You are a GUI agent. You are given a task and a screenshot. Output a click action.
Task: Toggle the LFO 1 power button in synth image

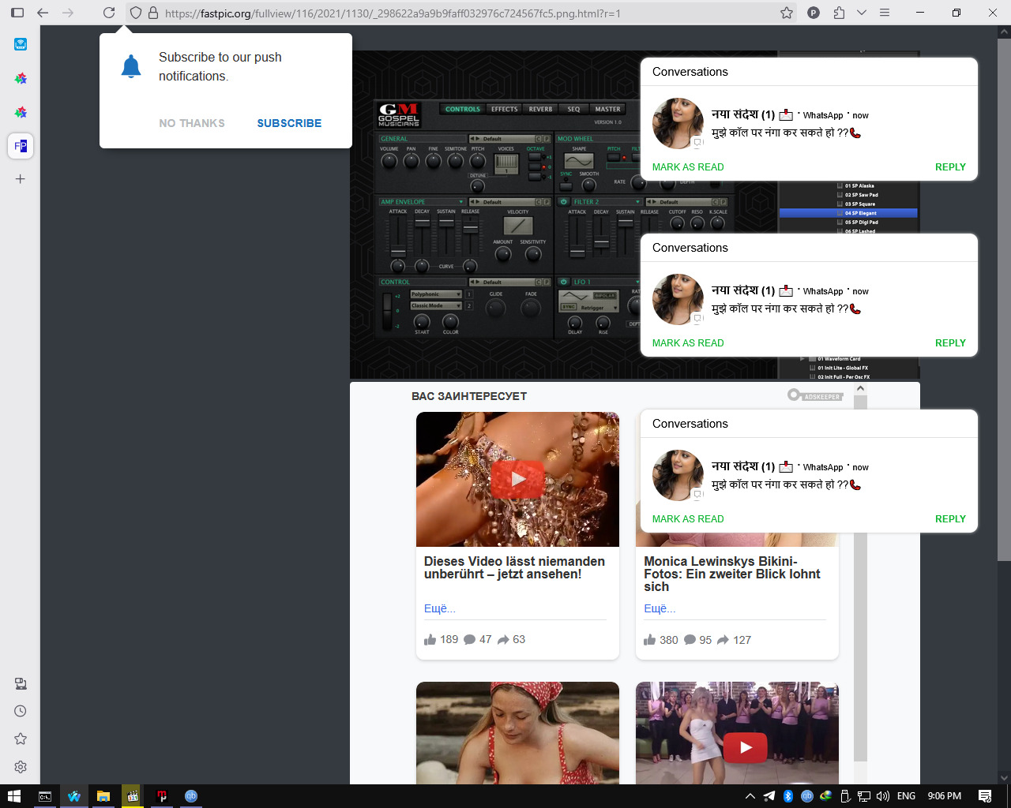564,282
